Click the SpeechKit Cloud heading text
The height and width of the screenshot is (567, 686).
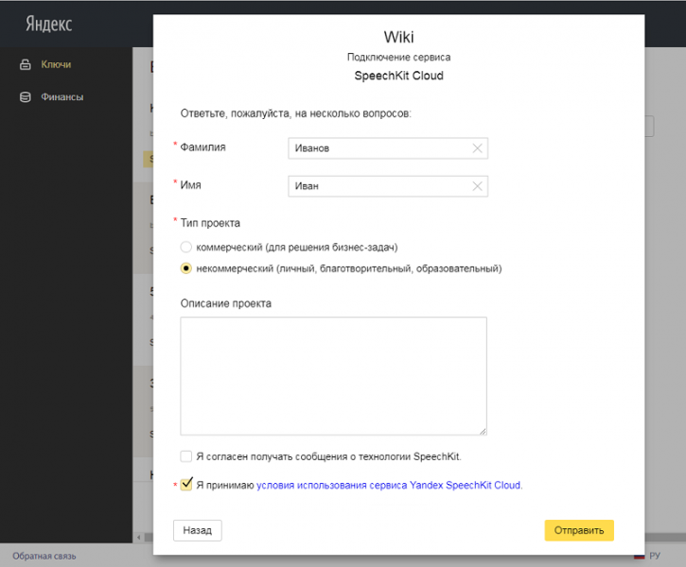point(398,76)
